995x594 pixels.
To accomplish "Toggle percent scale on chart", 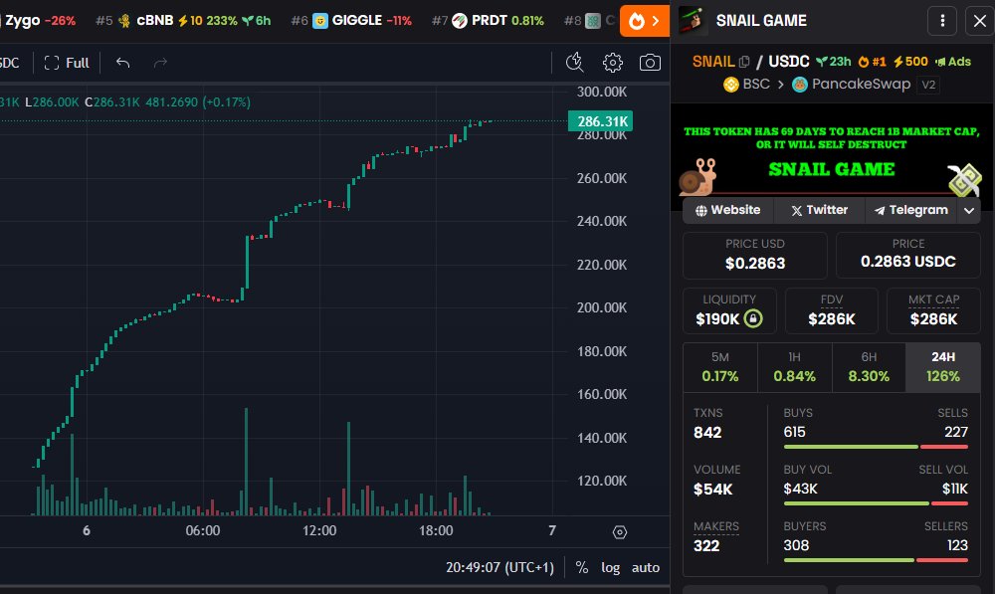I will tap(581, 567).
